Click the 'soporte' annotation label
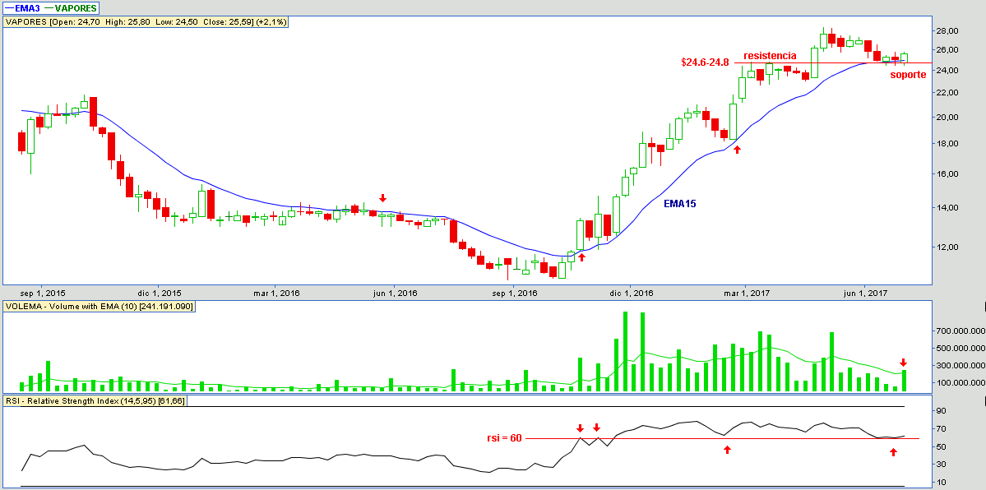Viewport: 986px width, 490px height. [908, 74]
